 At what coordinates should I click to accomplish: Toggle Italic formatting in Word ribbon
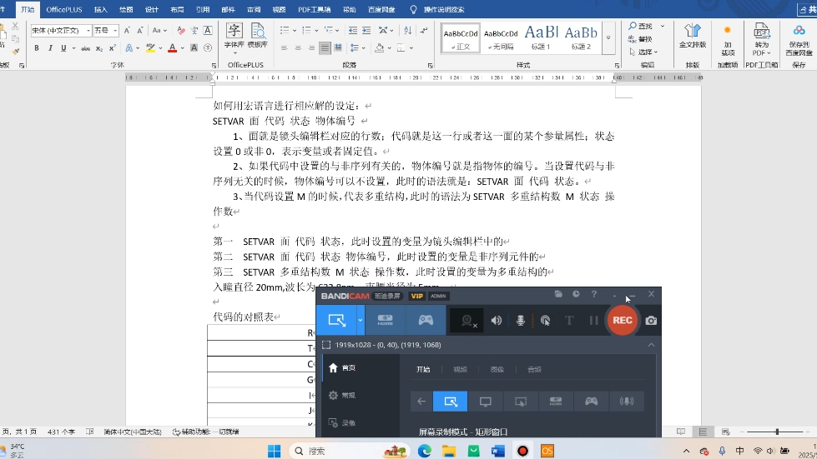point(50,48)
